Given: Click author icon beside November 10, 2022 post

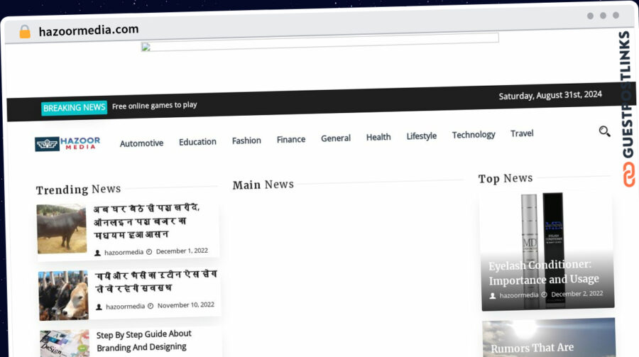Looking at the screenshot, I should pyautogui.click(x=99, y=307).
